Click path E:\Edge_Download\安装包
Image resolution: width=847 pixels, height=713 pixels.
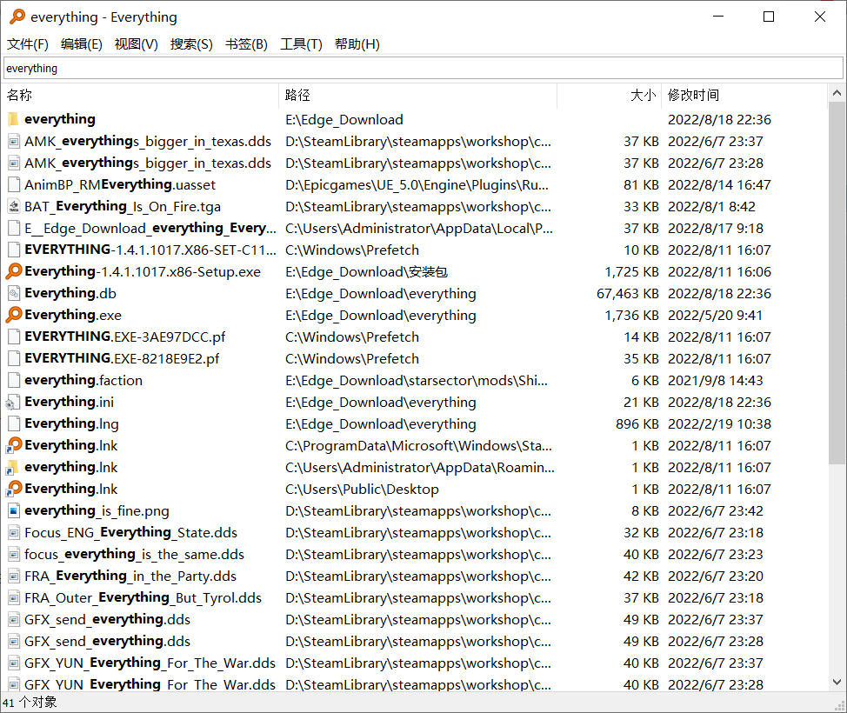pos(366,271)
